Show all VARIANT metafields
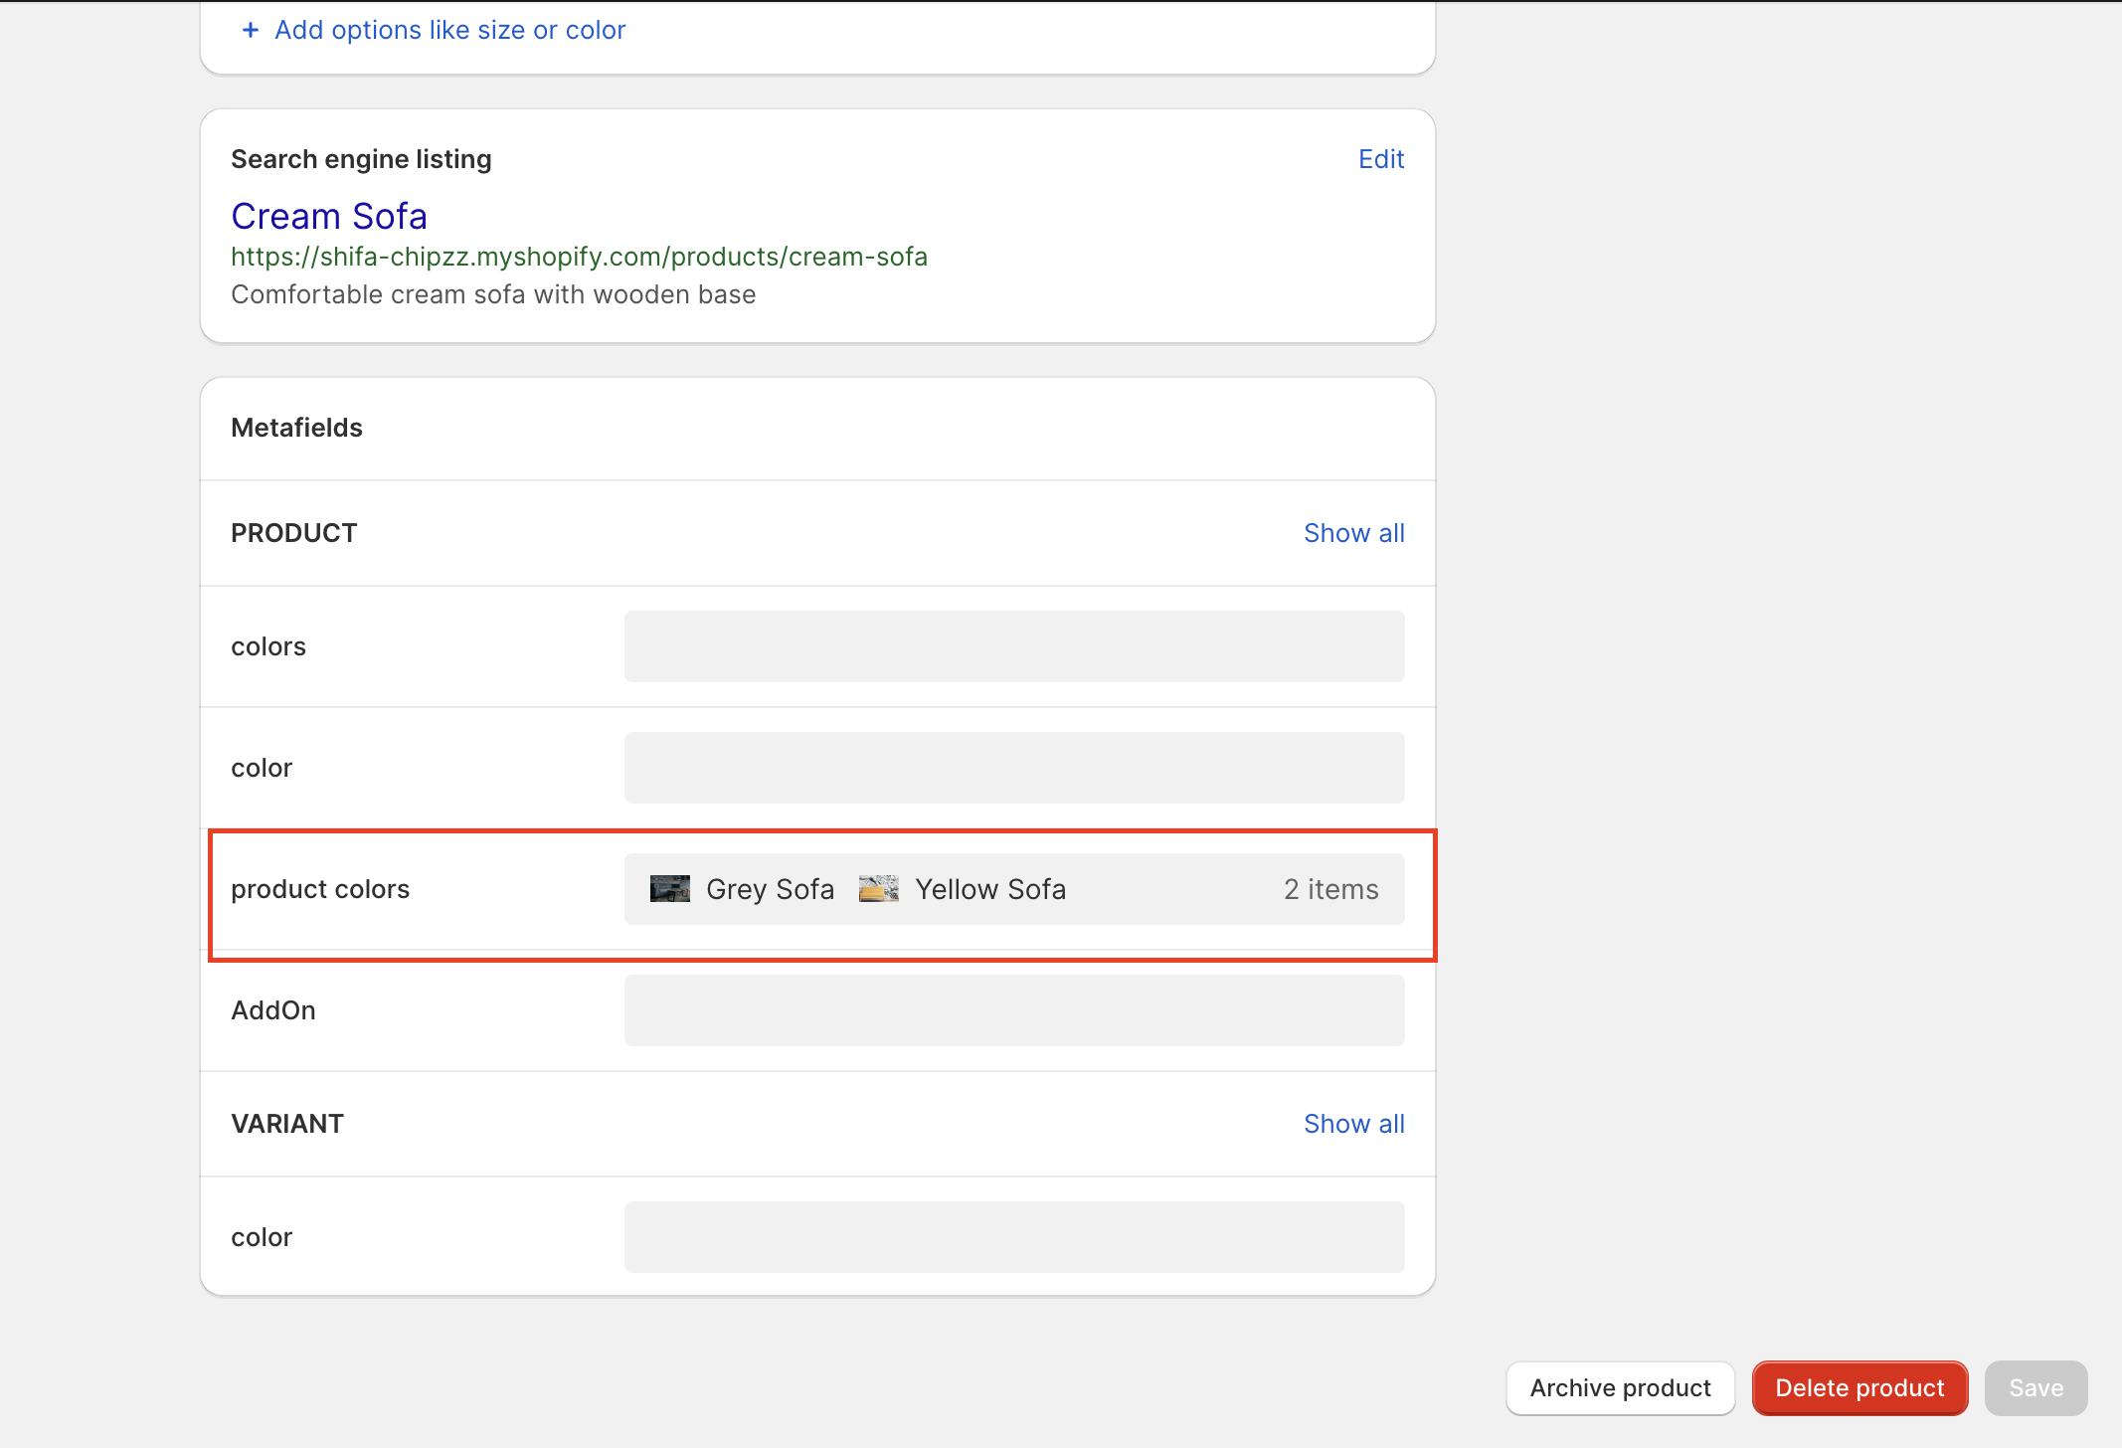The image size is (2122, 1448). tap(1353, 1124)
